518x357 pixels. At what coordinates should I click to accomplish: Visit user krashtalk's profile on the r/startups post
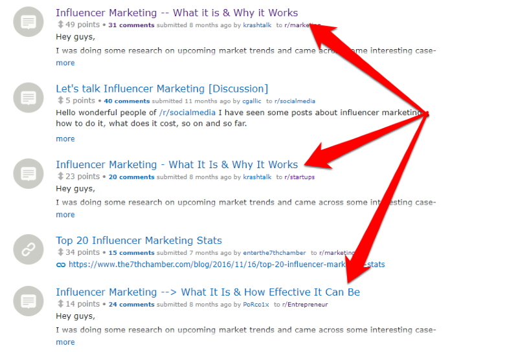[257, 177]
